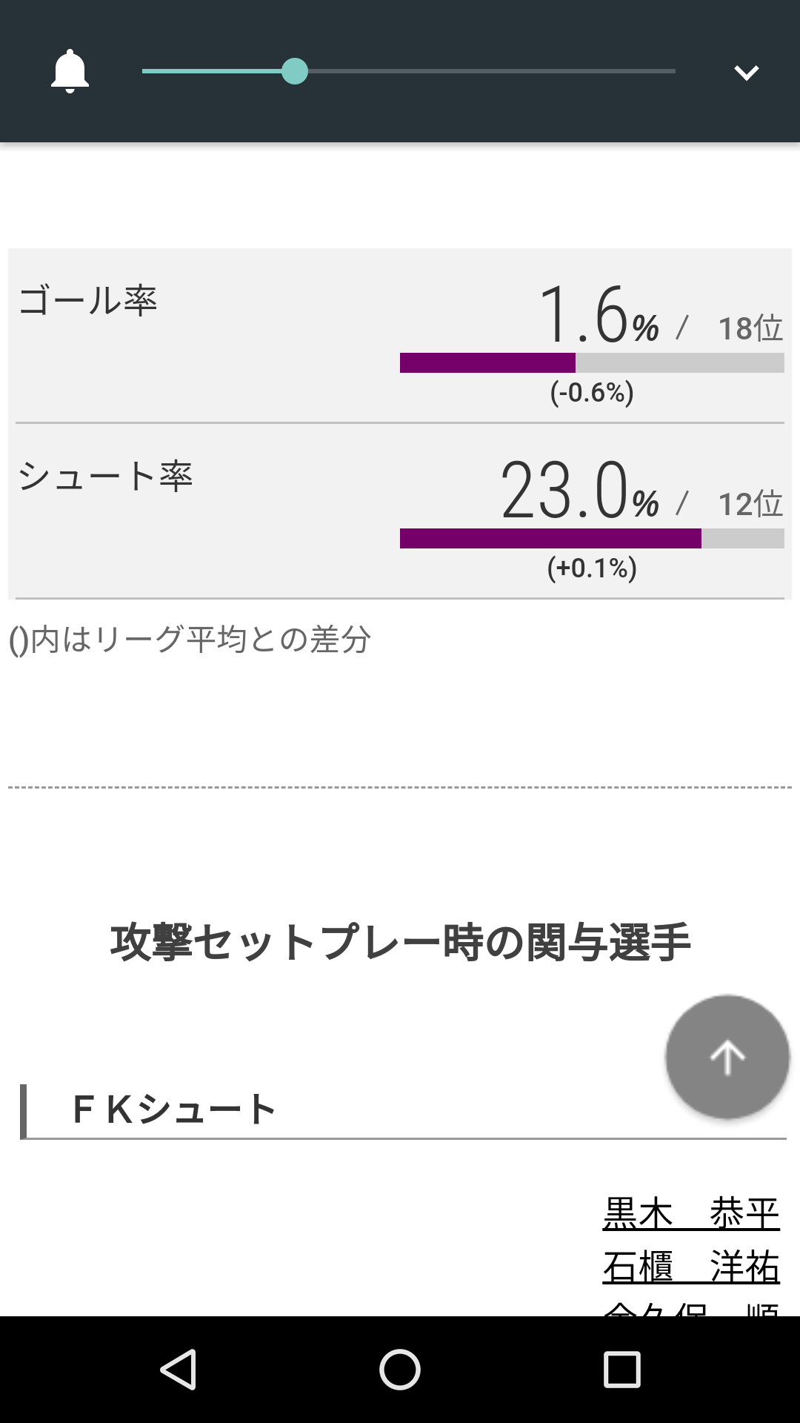
Task: Open player link 黒木 恭平
Action: click(690, 1214)
